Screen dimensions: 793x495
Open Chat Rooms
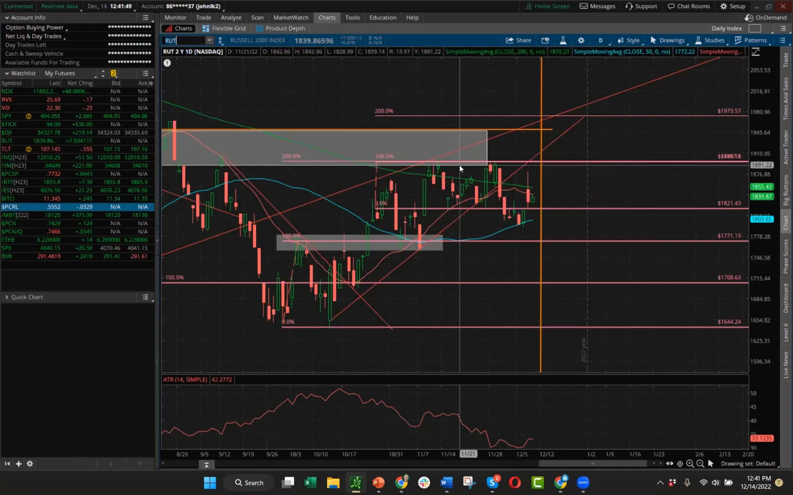[x=689, y=6]
